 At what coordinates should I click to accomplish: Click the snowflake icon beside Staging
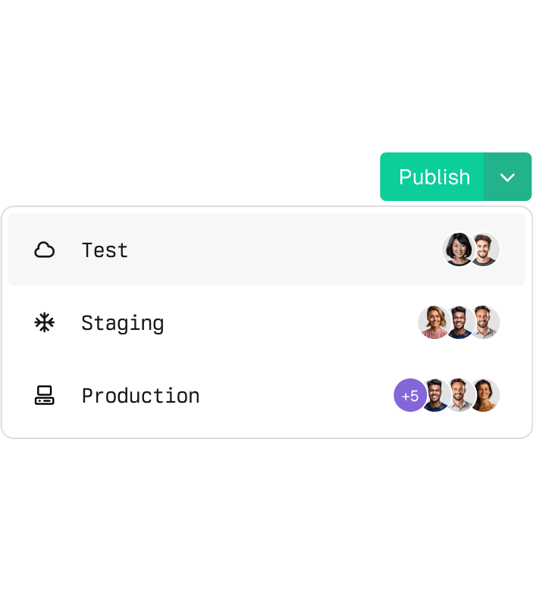(x=45, y=323)
